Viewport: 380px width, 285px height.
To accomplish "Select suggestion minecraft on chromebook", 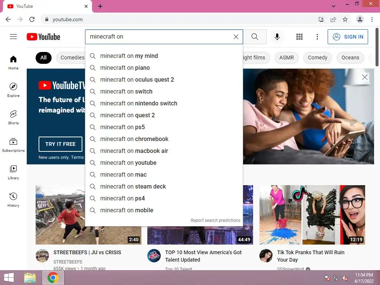I will click(164, 139).
